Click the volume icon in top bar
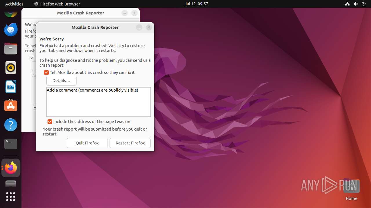Viewport: 371px width, 208px height. 355,4
